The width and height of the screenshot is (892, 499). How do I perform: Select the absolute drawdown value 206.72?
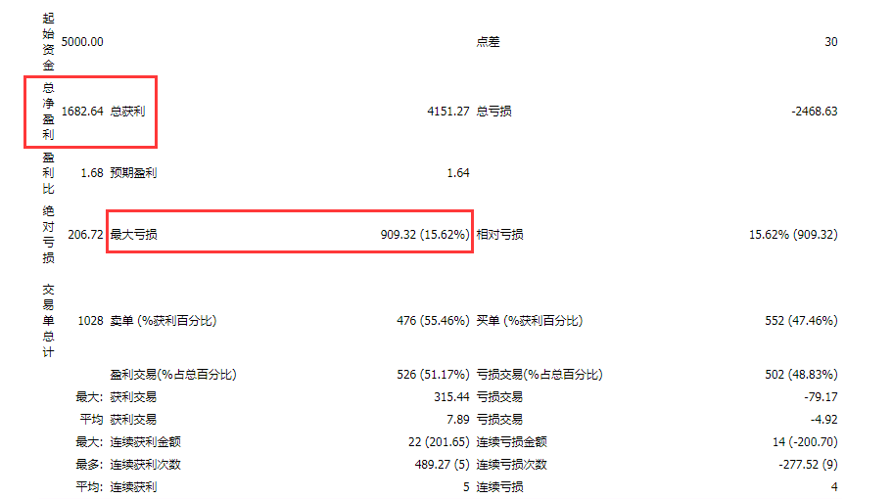[x=85, y=235]
